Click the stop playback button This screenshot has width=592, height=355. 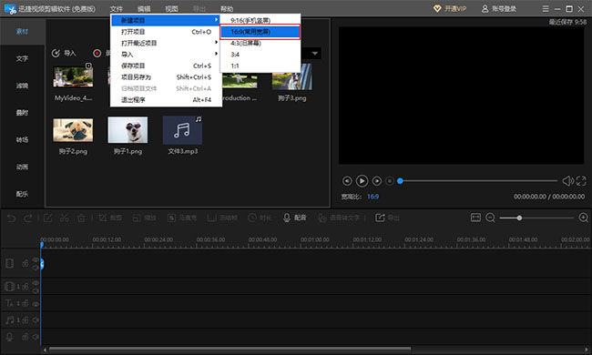tap(390, 181)
